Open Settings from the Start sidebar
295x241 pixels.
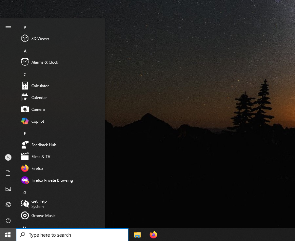[x=8, y=205]
